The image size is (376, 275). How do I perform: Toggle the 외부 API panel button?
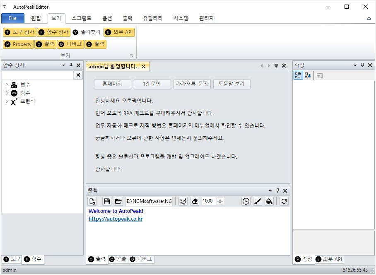[119, 32]
